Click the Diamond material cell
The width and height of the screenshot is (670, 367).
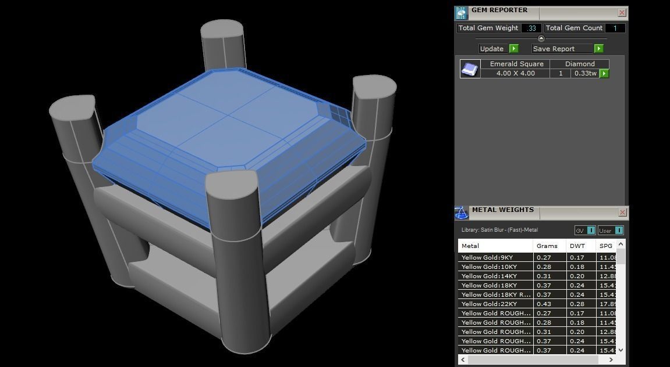point(580,64)
